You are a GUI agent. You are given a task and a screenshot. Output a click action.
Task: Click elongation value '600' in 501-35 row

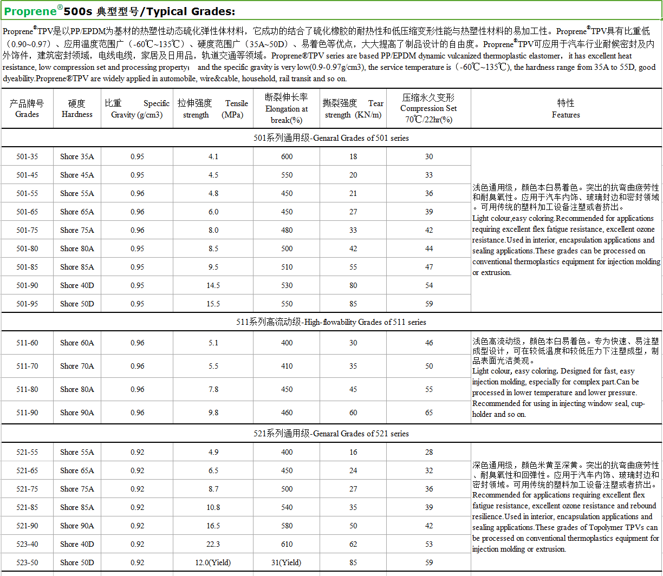(287, 156)
